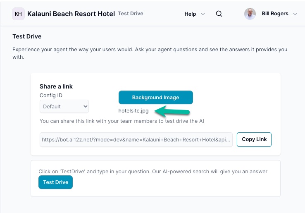Viewport: 305px width, 213px height.
Task: Click the Background Image button
Action: point(155,98)
